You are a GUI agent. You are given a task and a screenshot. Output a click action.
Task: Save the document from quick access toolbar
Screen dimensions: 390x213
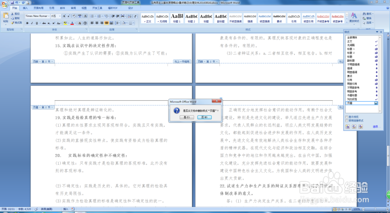click(x=12, y=3)
